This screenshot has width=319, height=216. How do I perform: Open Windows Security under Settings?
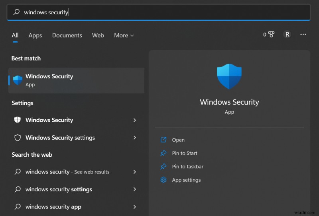tap(77, 120)
